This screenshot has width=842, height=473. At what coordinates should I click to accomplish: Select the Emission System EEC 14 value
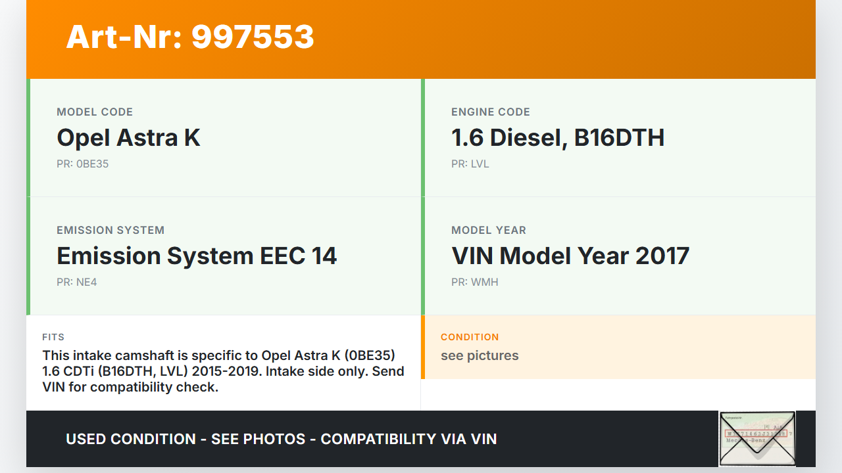tap(197, 256)
